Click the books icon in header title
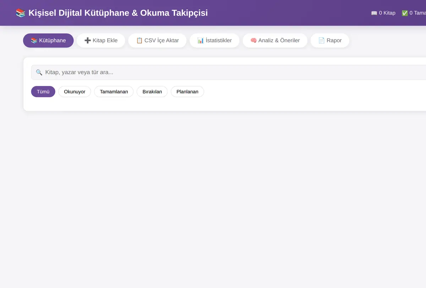Viewport: 426px width, 288px height. click(21, 13)
